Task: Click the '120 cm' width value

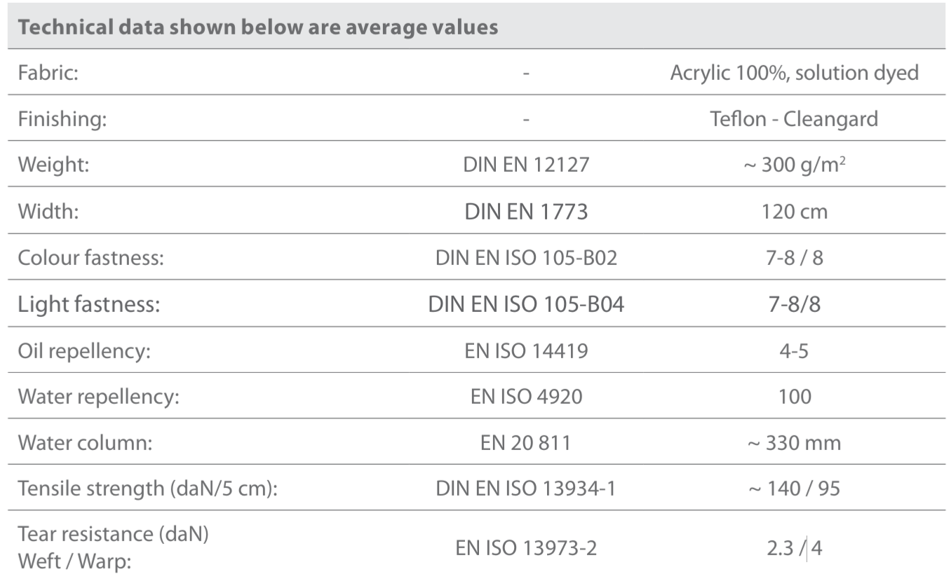Action: [794, 211]
